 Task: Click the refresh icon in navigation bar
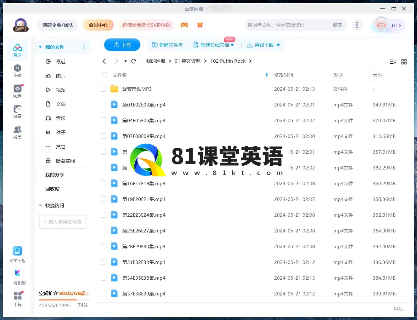134,61
